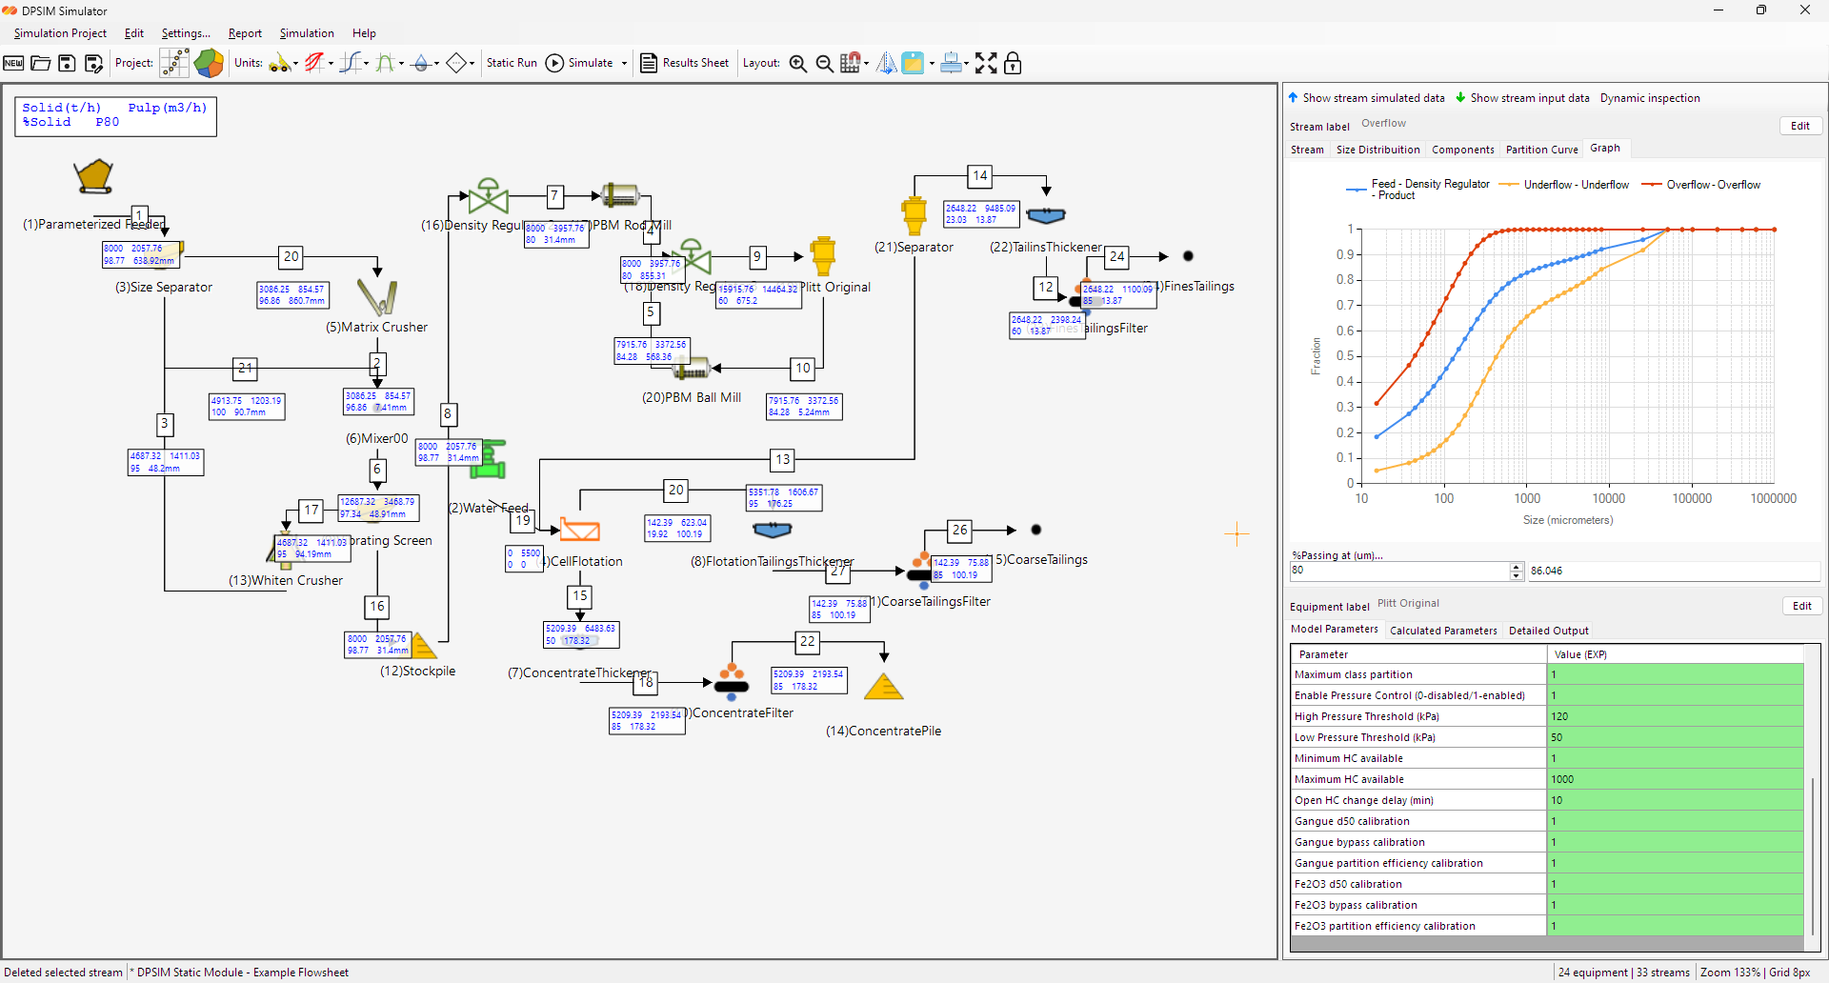
Task: Select the ConcentratePile equipment icon
Action: pos(884,687)
